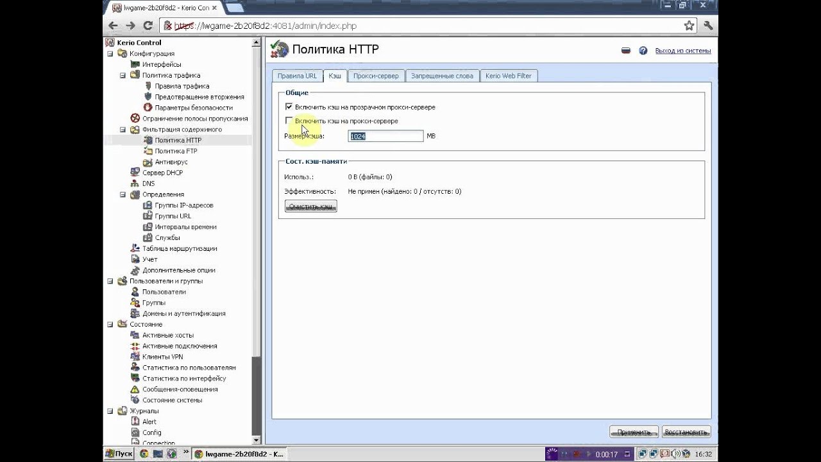Click the Предотвращение вторжения shield icon
Viewport: 821px width, 462px height.
tap(148, 97)
